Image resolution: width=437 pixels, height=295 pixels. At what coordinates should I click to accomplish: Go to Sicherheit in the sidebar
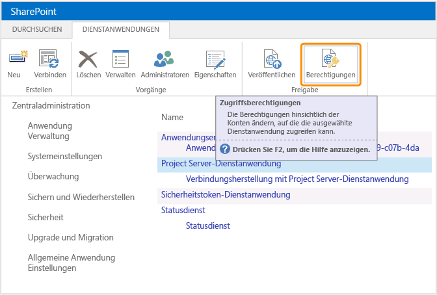(46, 217)
